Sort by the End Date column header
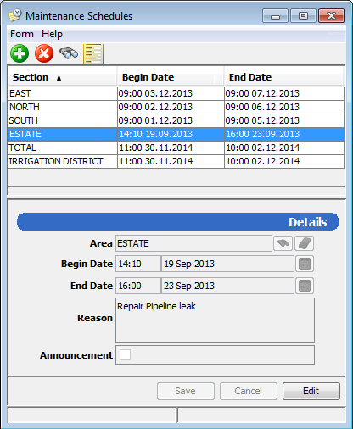353x429 pixels. click(284, 77)
